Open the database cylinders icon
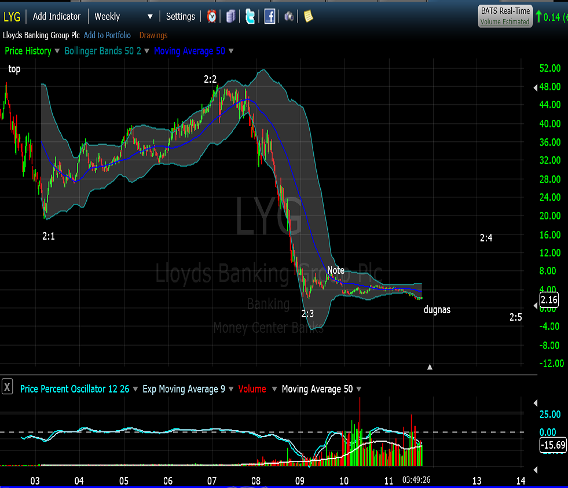 [231, 16]
